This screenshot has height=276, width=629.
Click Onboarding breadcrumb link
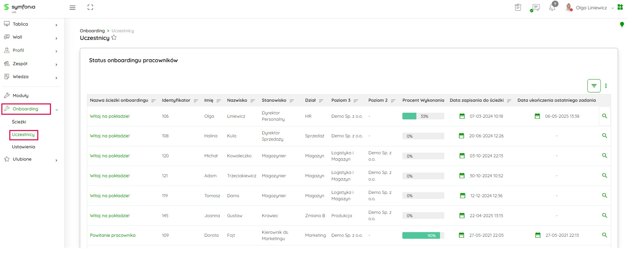click(x=92, y=31)
